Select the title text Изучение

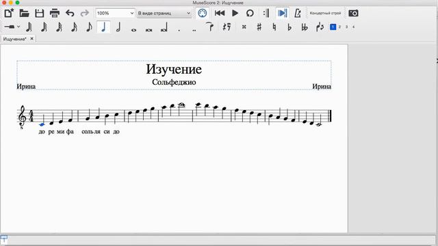[x=174, y=69]
